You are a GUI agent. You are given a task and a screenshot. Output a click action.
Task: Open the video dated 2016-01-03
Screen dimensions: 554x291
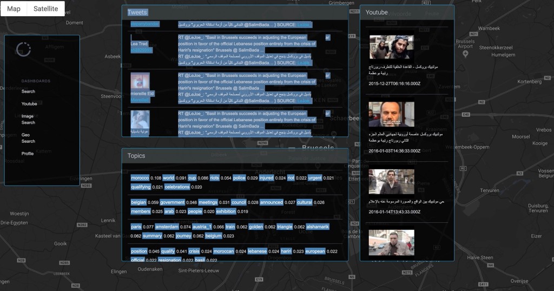391,114
